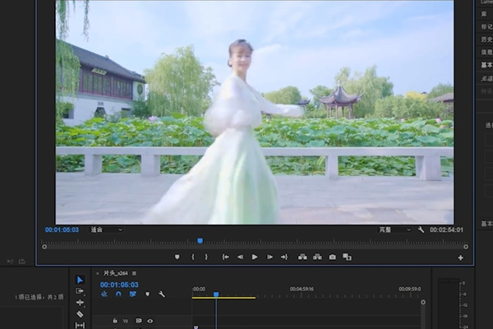Click the V3 track target label
The height and width of the screenshot is (329, 493).
tap(126, 321)
